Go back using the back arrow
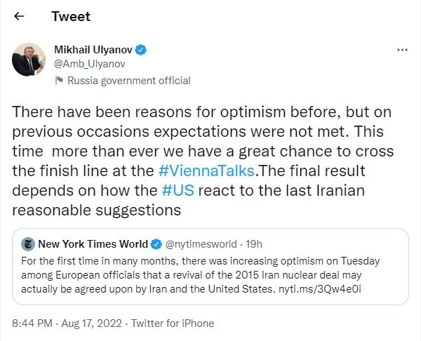 pos(20,17)
